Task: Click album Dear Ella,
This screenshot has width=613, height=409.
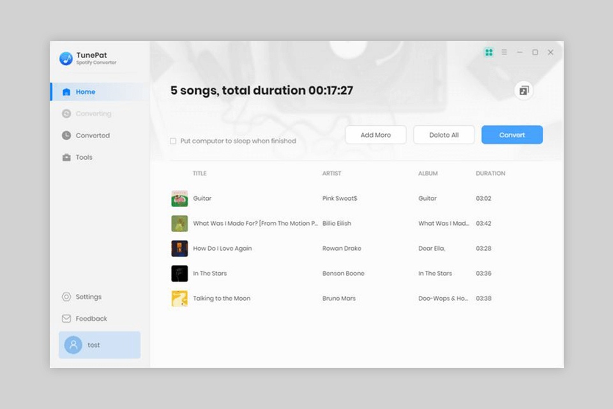Action: pos(432,249)
